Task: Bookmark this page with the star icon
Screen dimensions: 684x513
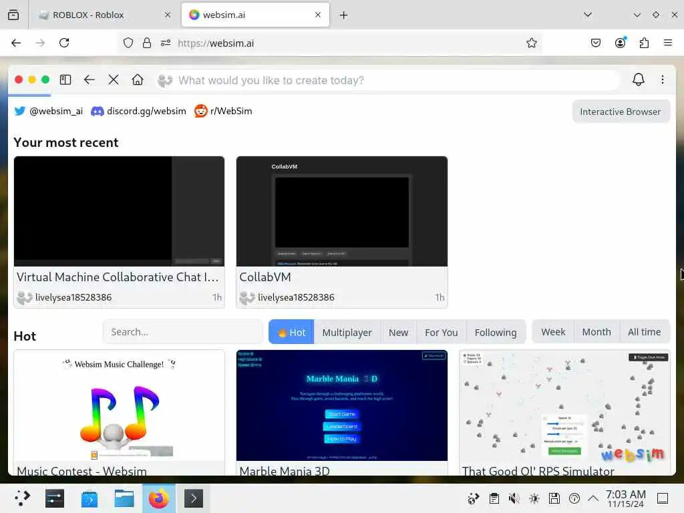Action: point(531,43)
